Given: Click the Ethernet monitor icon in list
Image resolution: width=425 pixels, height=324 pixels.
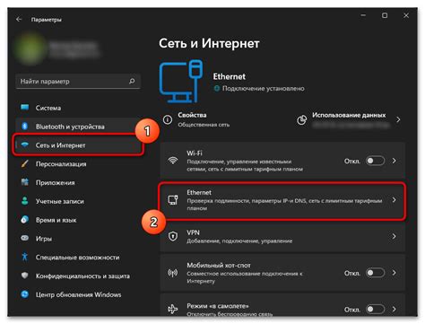Looking at the screenshot, I should [x=173, y=200].
